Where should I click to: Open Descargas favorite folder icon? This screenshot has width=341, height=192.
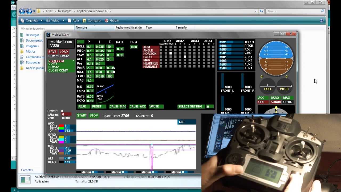(x=22, y=35)
